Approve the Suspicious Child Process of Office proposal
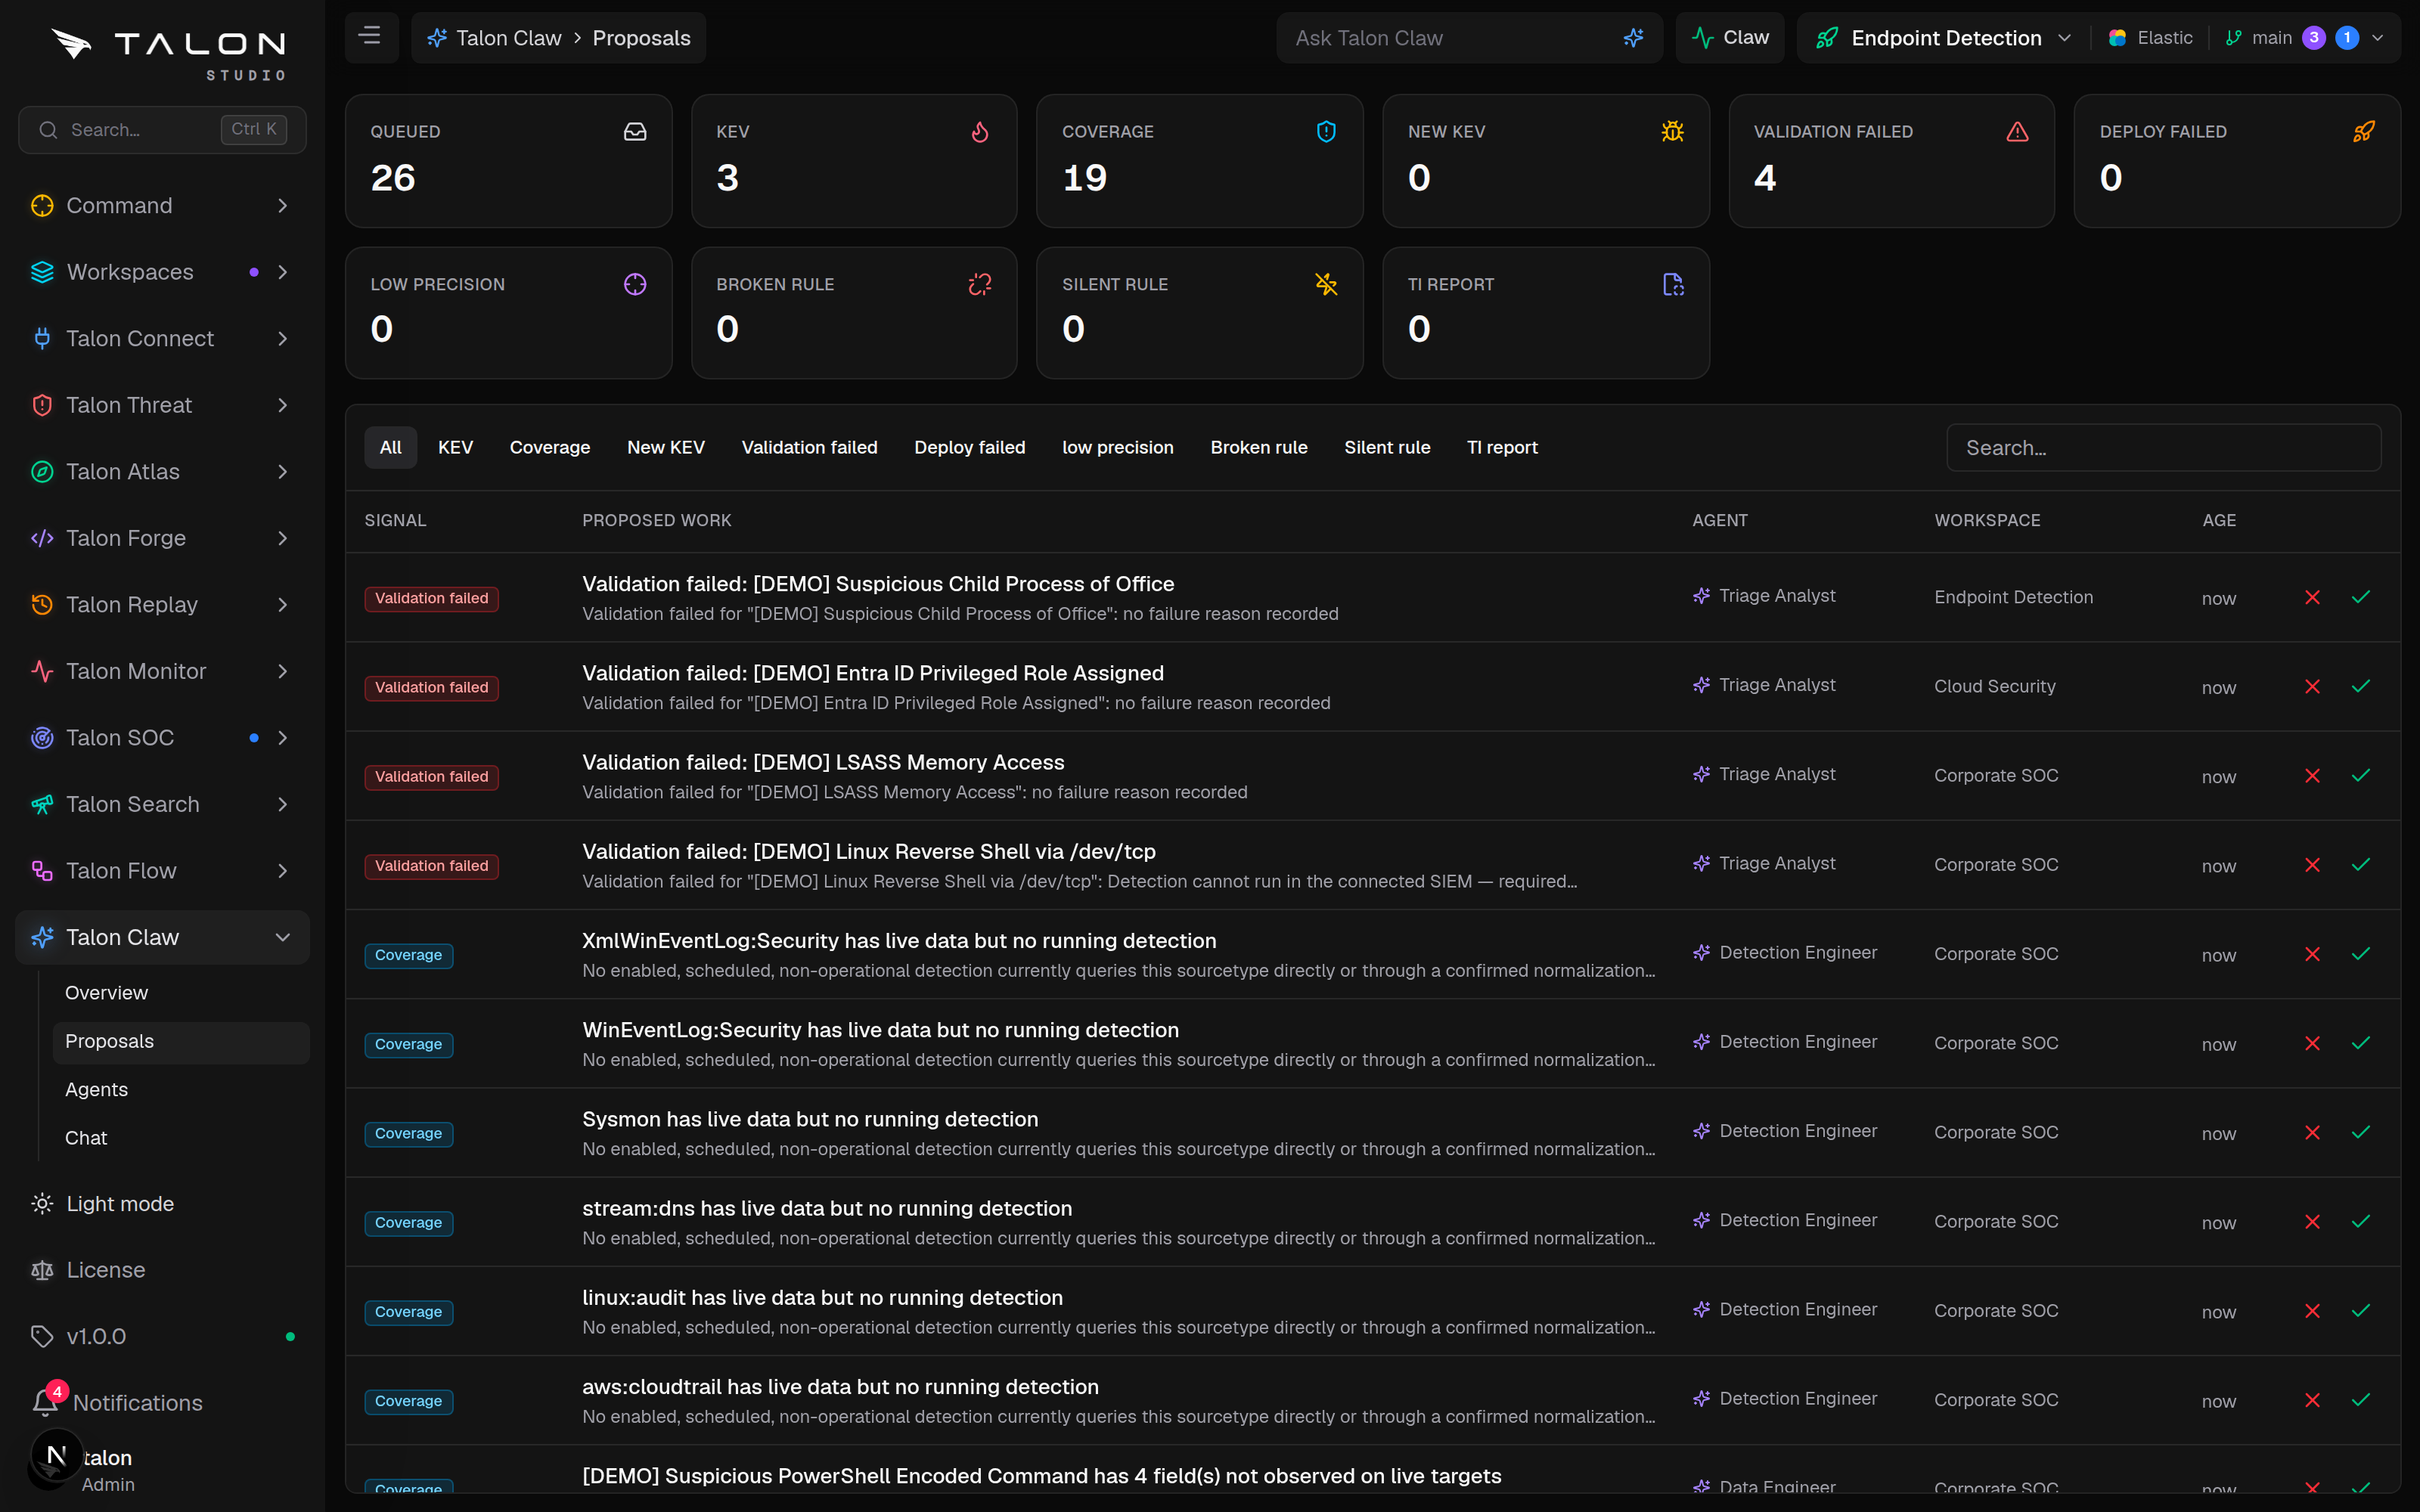 [2361, 597]
